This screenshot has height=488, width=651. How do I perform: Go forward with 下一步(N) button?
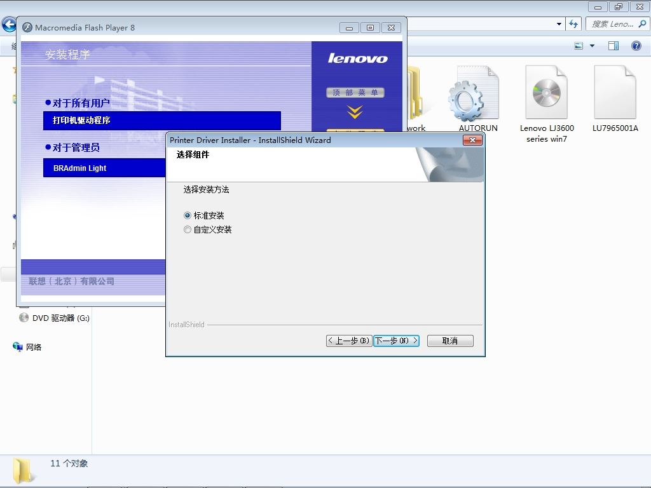coord(396,341)
